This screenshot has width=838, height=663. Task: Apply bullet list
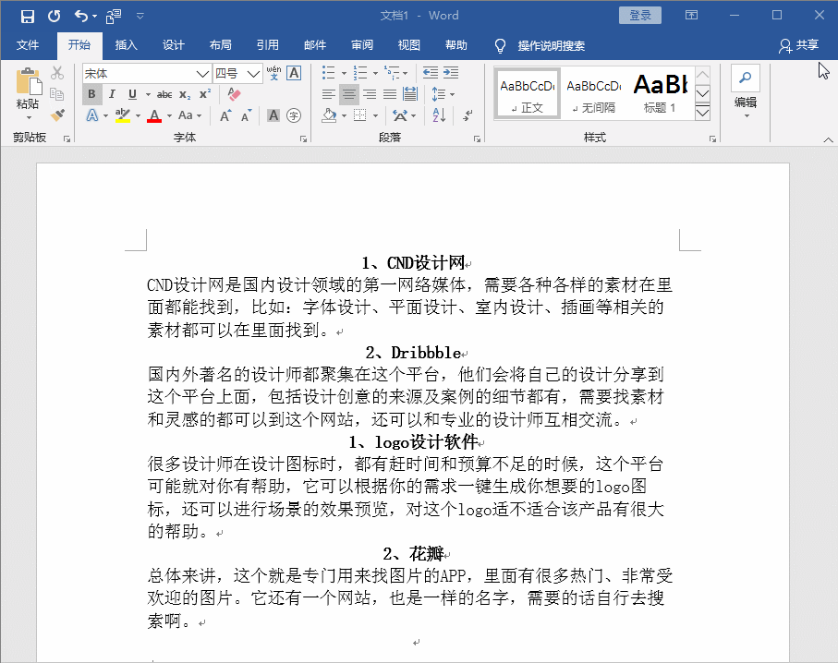click(x=328, y=73)
